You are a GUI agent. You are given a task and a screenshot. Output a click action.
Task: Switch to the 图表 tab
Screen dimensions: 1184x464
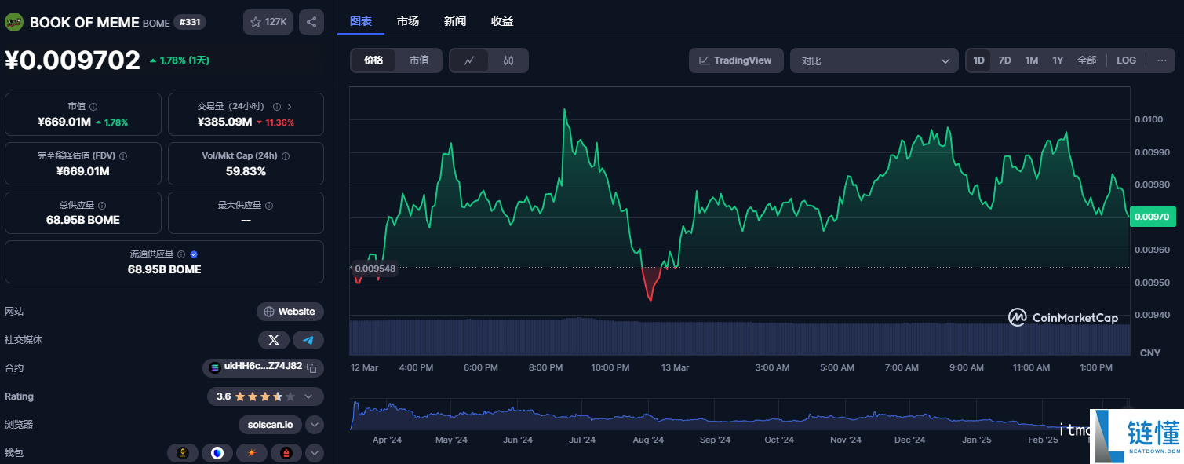point(361,21)
